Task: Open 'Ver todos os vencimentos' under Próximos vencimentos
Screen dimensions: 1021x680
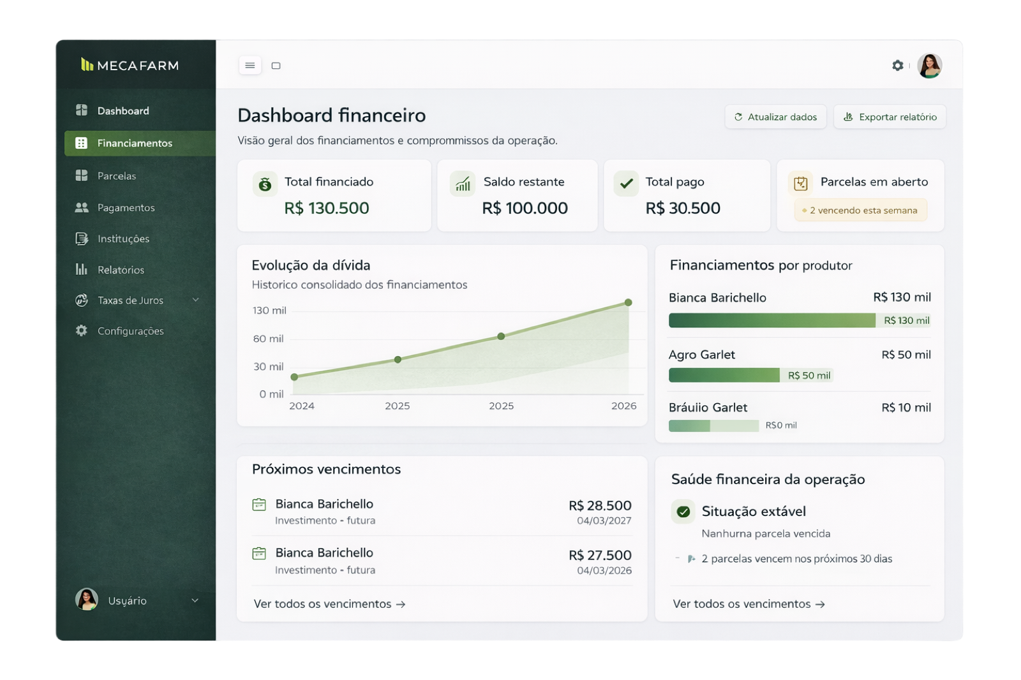Action: [329, 603]
